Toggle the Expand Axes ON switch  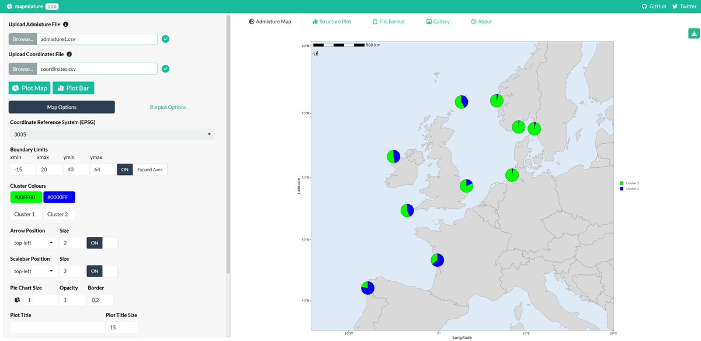pyautogui.click(x=124, y=170)
